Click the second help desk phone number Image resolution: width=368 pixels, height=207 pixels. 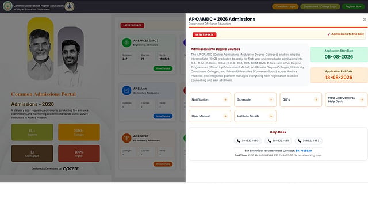click(281, 141)
